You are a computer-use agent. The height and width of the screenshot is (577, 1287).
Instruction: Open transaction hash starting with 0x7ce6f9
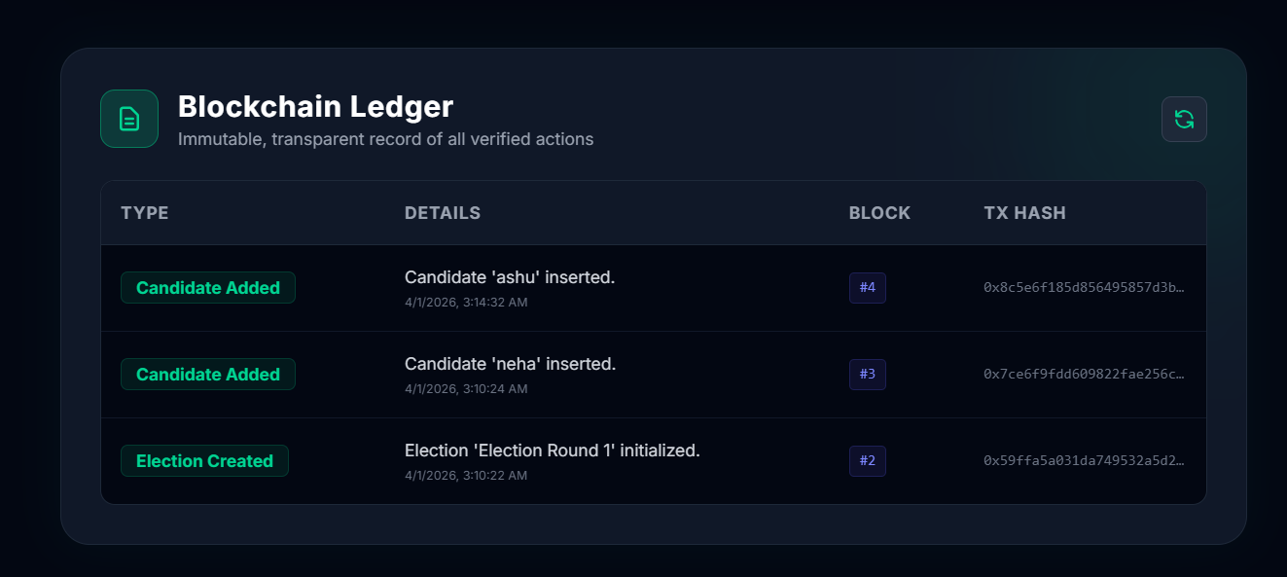click(x=1084, y=375)
